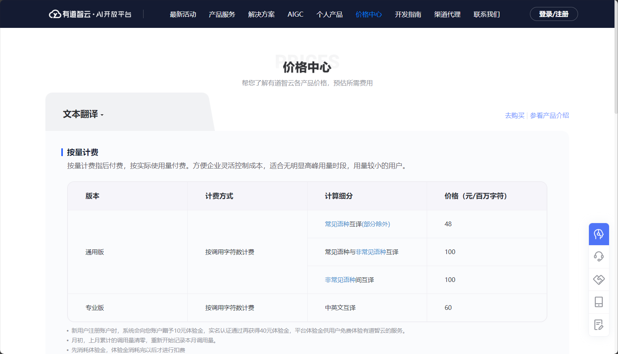
Task: Click the price value 48
Action: [x=448, y=224]
